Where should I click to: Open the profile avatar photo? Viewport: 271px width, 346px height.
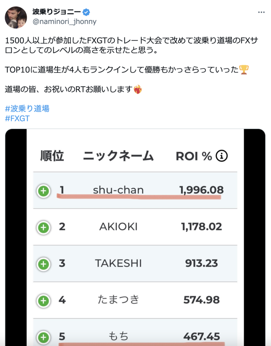tap(16, 18)
